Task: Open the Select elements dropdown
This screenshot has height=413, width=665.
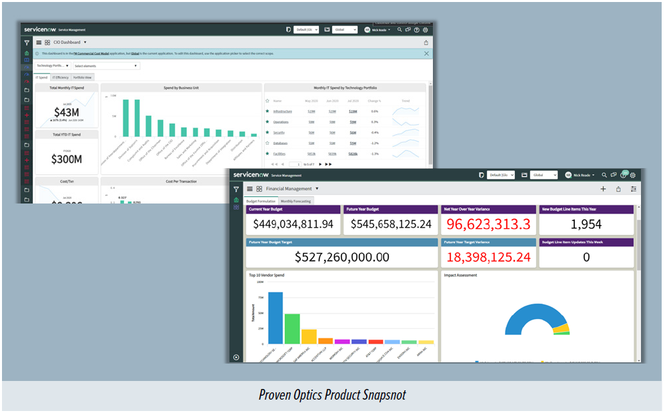Action: point(106,66)
